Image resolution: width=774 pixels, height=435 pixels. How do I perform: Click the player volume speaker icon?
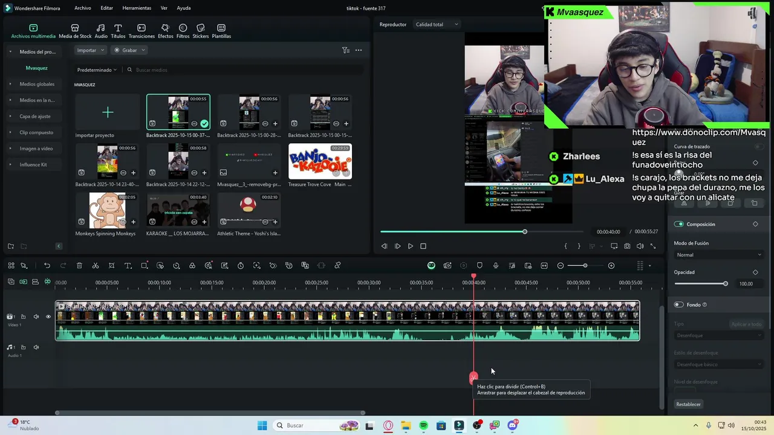click(640, 246)
